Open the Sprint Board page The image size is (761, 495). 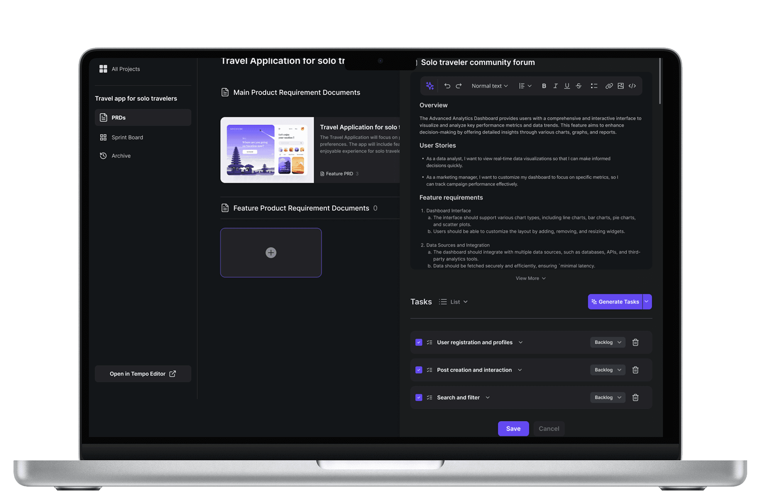(x=127, y=137)
